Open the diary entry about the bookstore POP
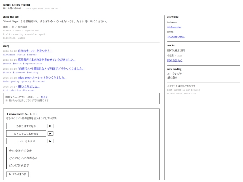 tap(47, 60)
